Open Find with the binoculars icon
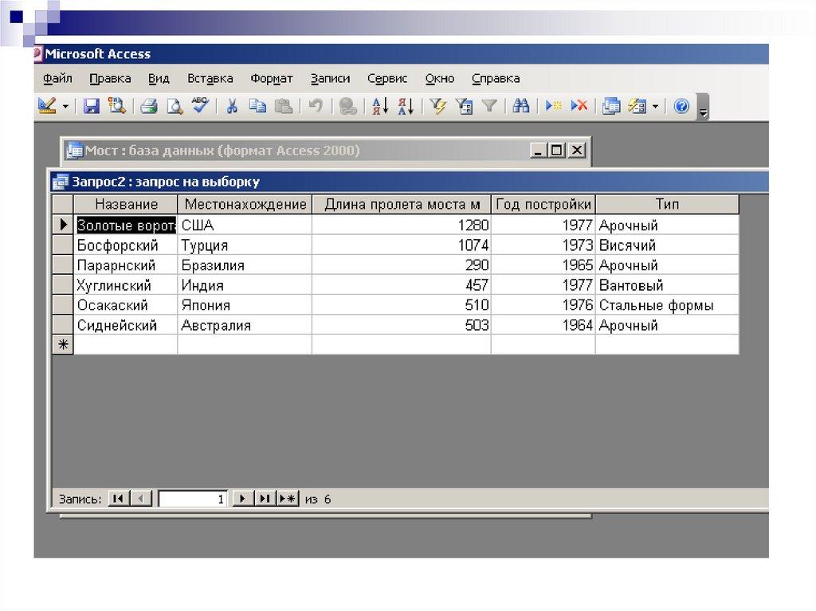 [521, 106]
